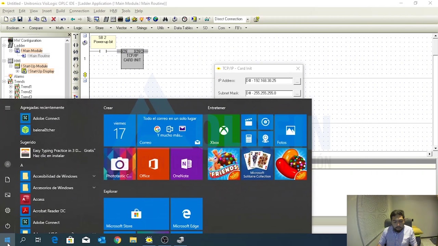Open the Project menu
Viewport: 438px width, 246px height.
(x=9, y=11)
